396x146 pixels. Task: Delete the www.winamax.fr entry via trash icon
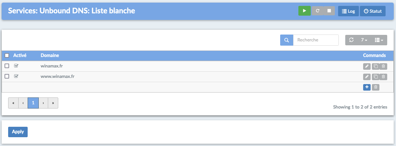(x=383, y=77)
